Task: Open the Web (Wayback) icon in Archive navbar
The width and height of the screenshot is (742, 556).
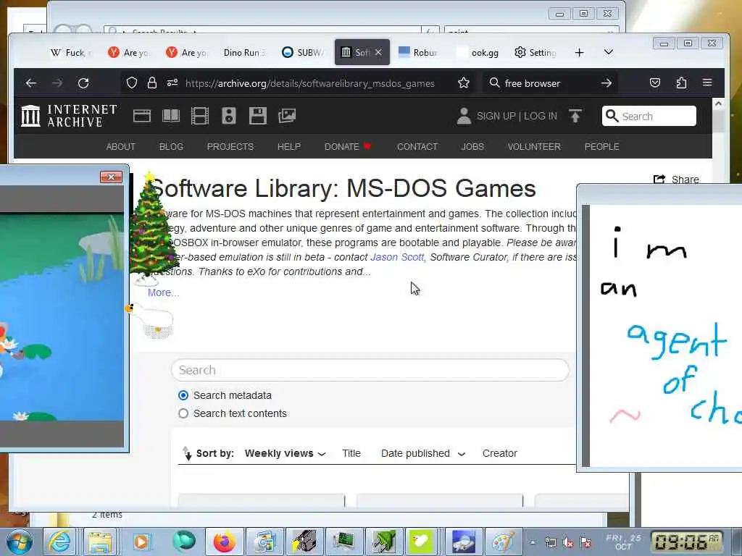Action: 142,116
